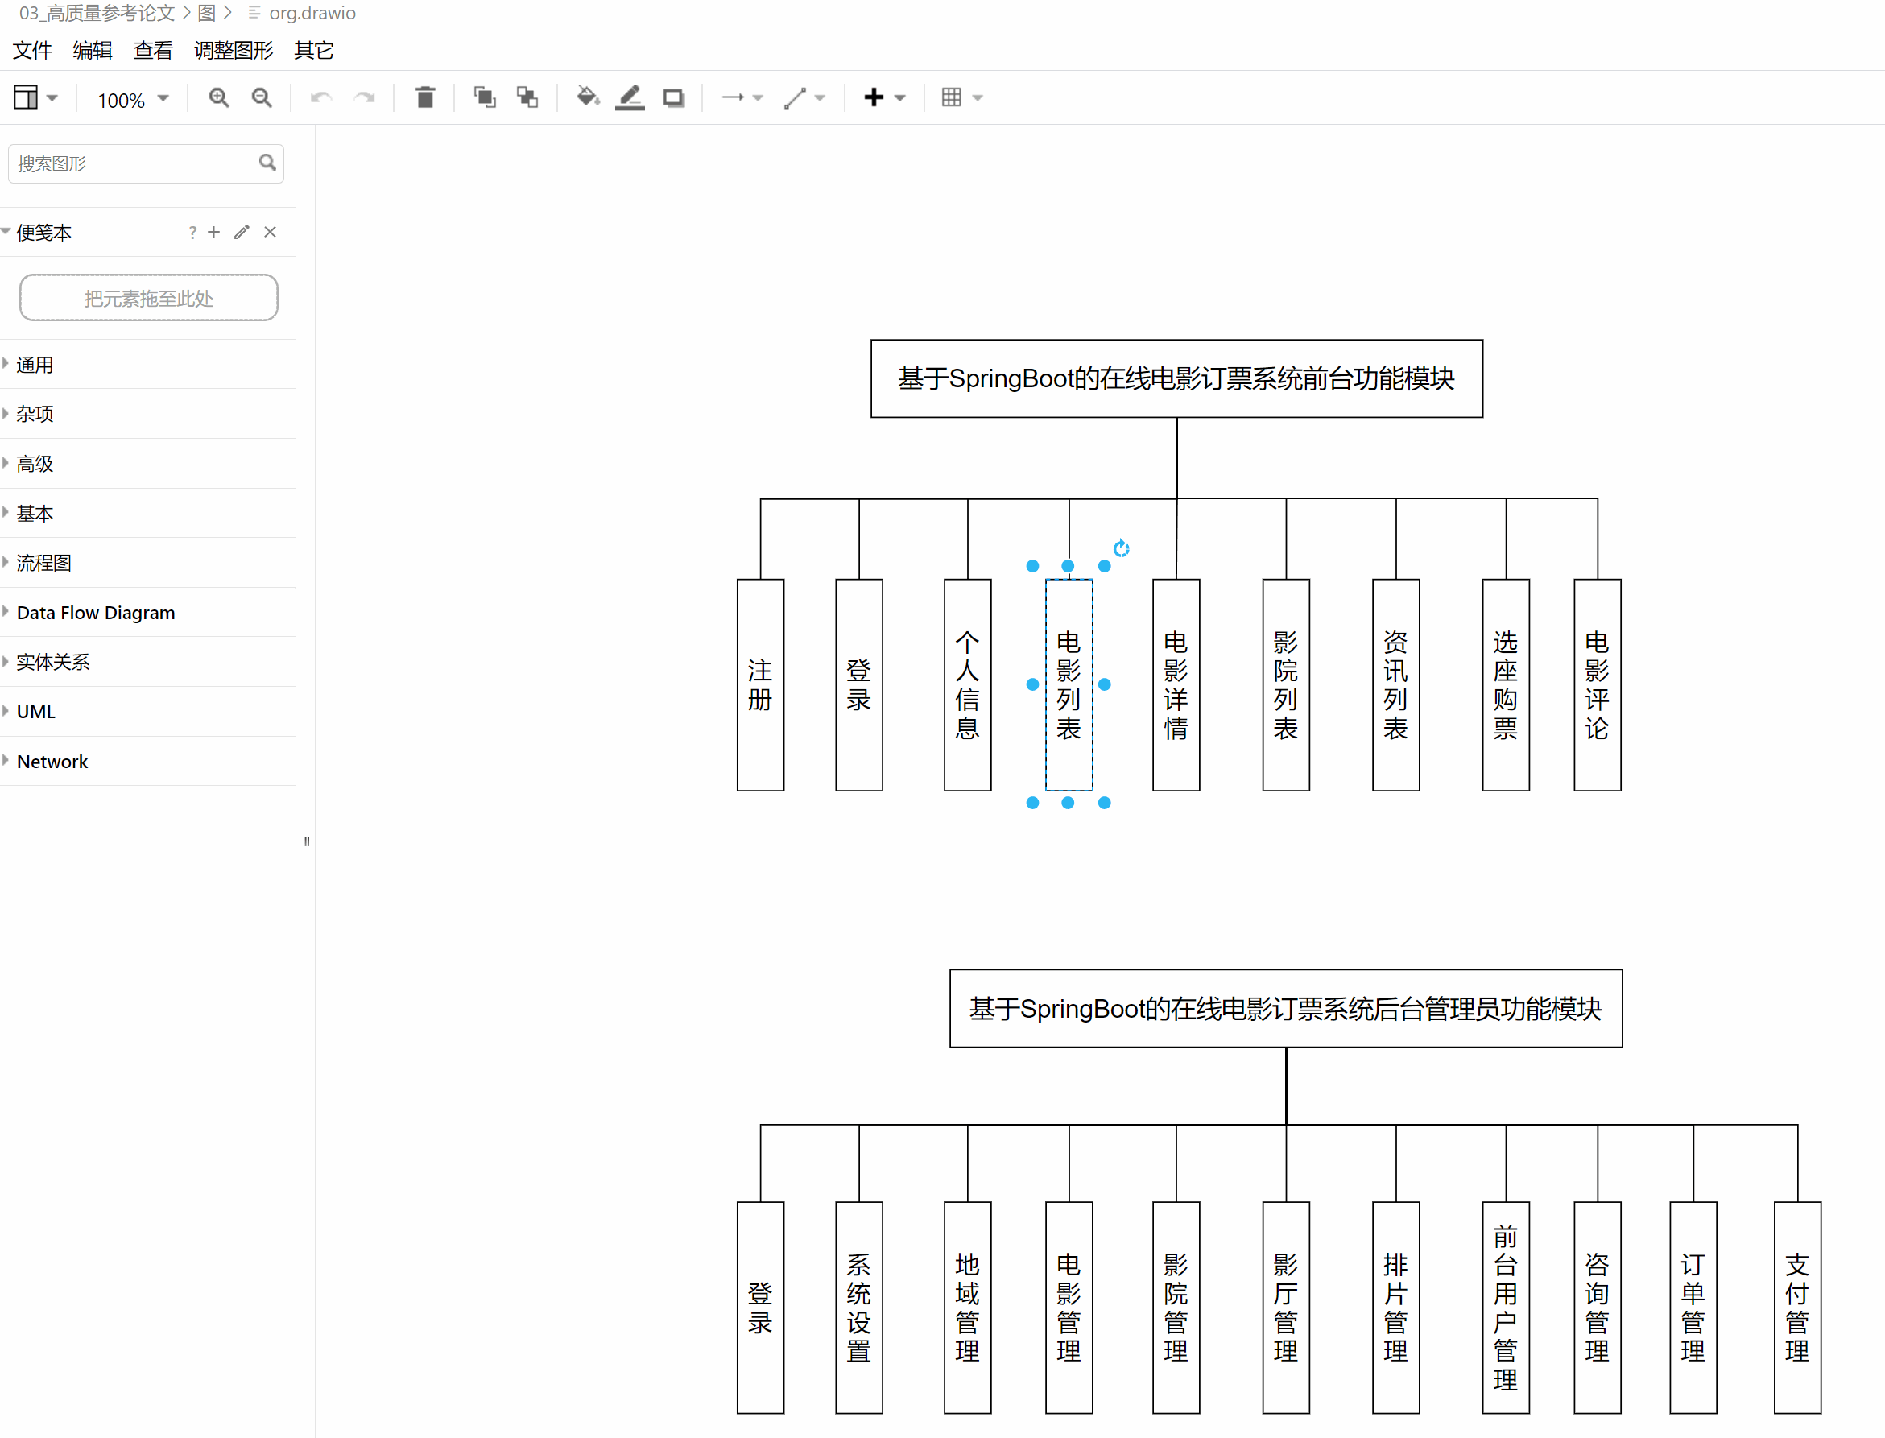
Task: Open the waypoints line style dropdown
Action: 804,97
